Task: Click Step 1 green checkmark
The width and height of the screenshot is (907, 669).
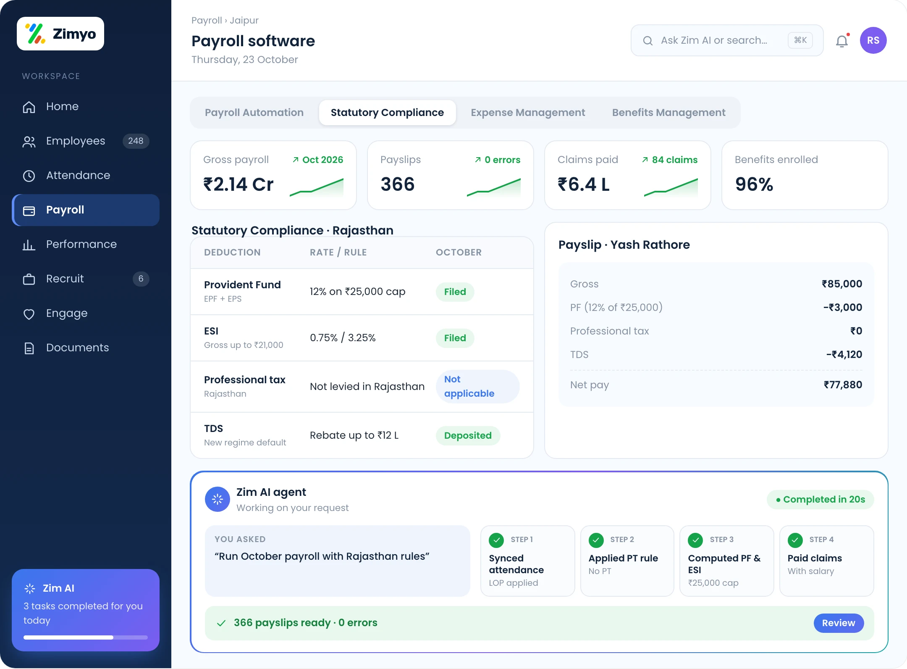Action: pos(496,540)
